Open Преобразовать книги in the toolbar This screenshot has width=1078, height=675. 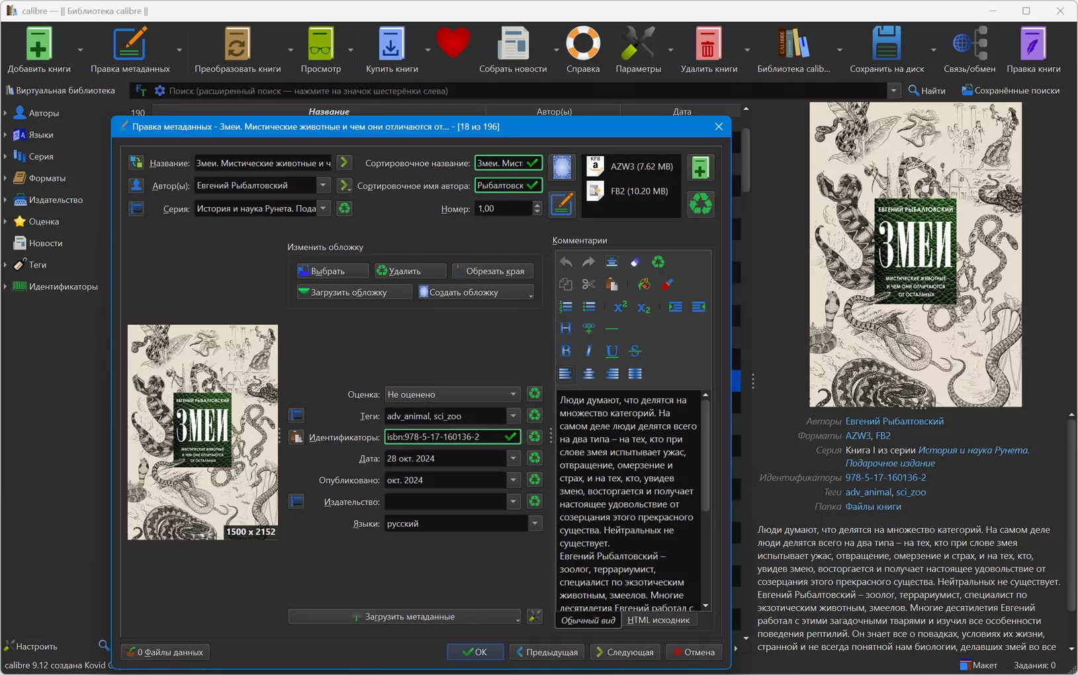coord(238,50)
